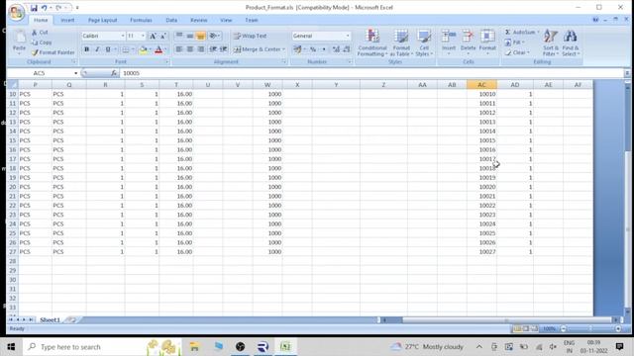Open the Fill dropdown
The width and height of the screenshot is (634, 356).
click(x=514, y=43)
